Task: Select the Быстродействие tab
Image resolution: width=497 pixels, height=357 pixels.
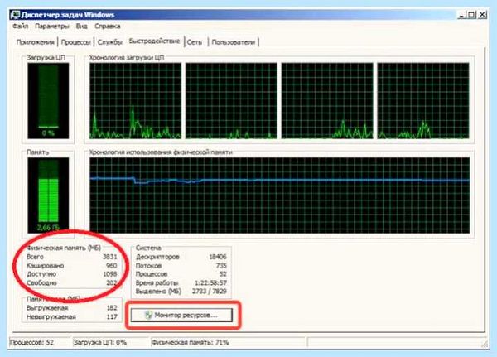Action: tap(154, 41)
